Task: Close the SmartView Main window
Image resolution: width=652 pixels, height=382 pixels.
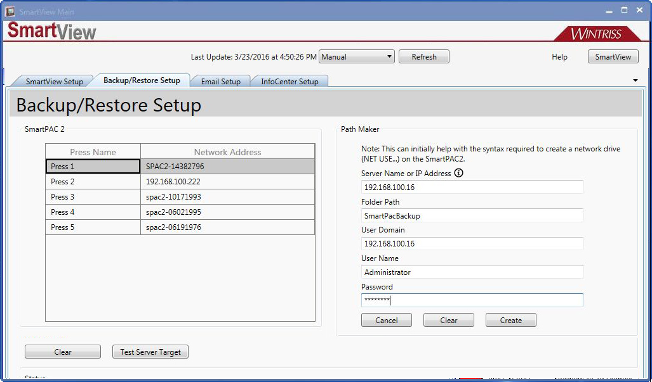Action: 639,10
